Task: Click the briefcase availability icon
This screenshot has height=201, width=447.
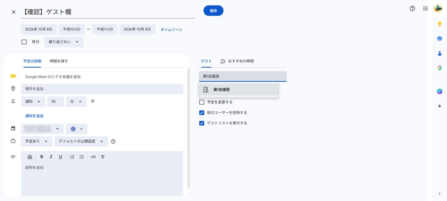Action: [x=13, y=141]
